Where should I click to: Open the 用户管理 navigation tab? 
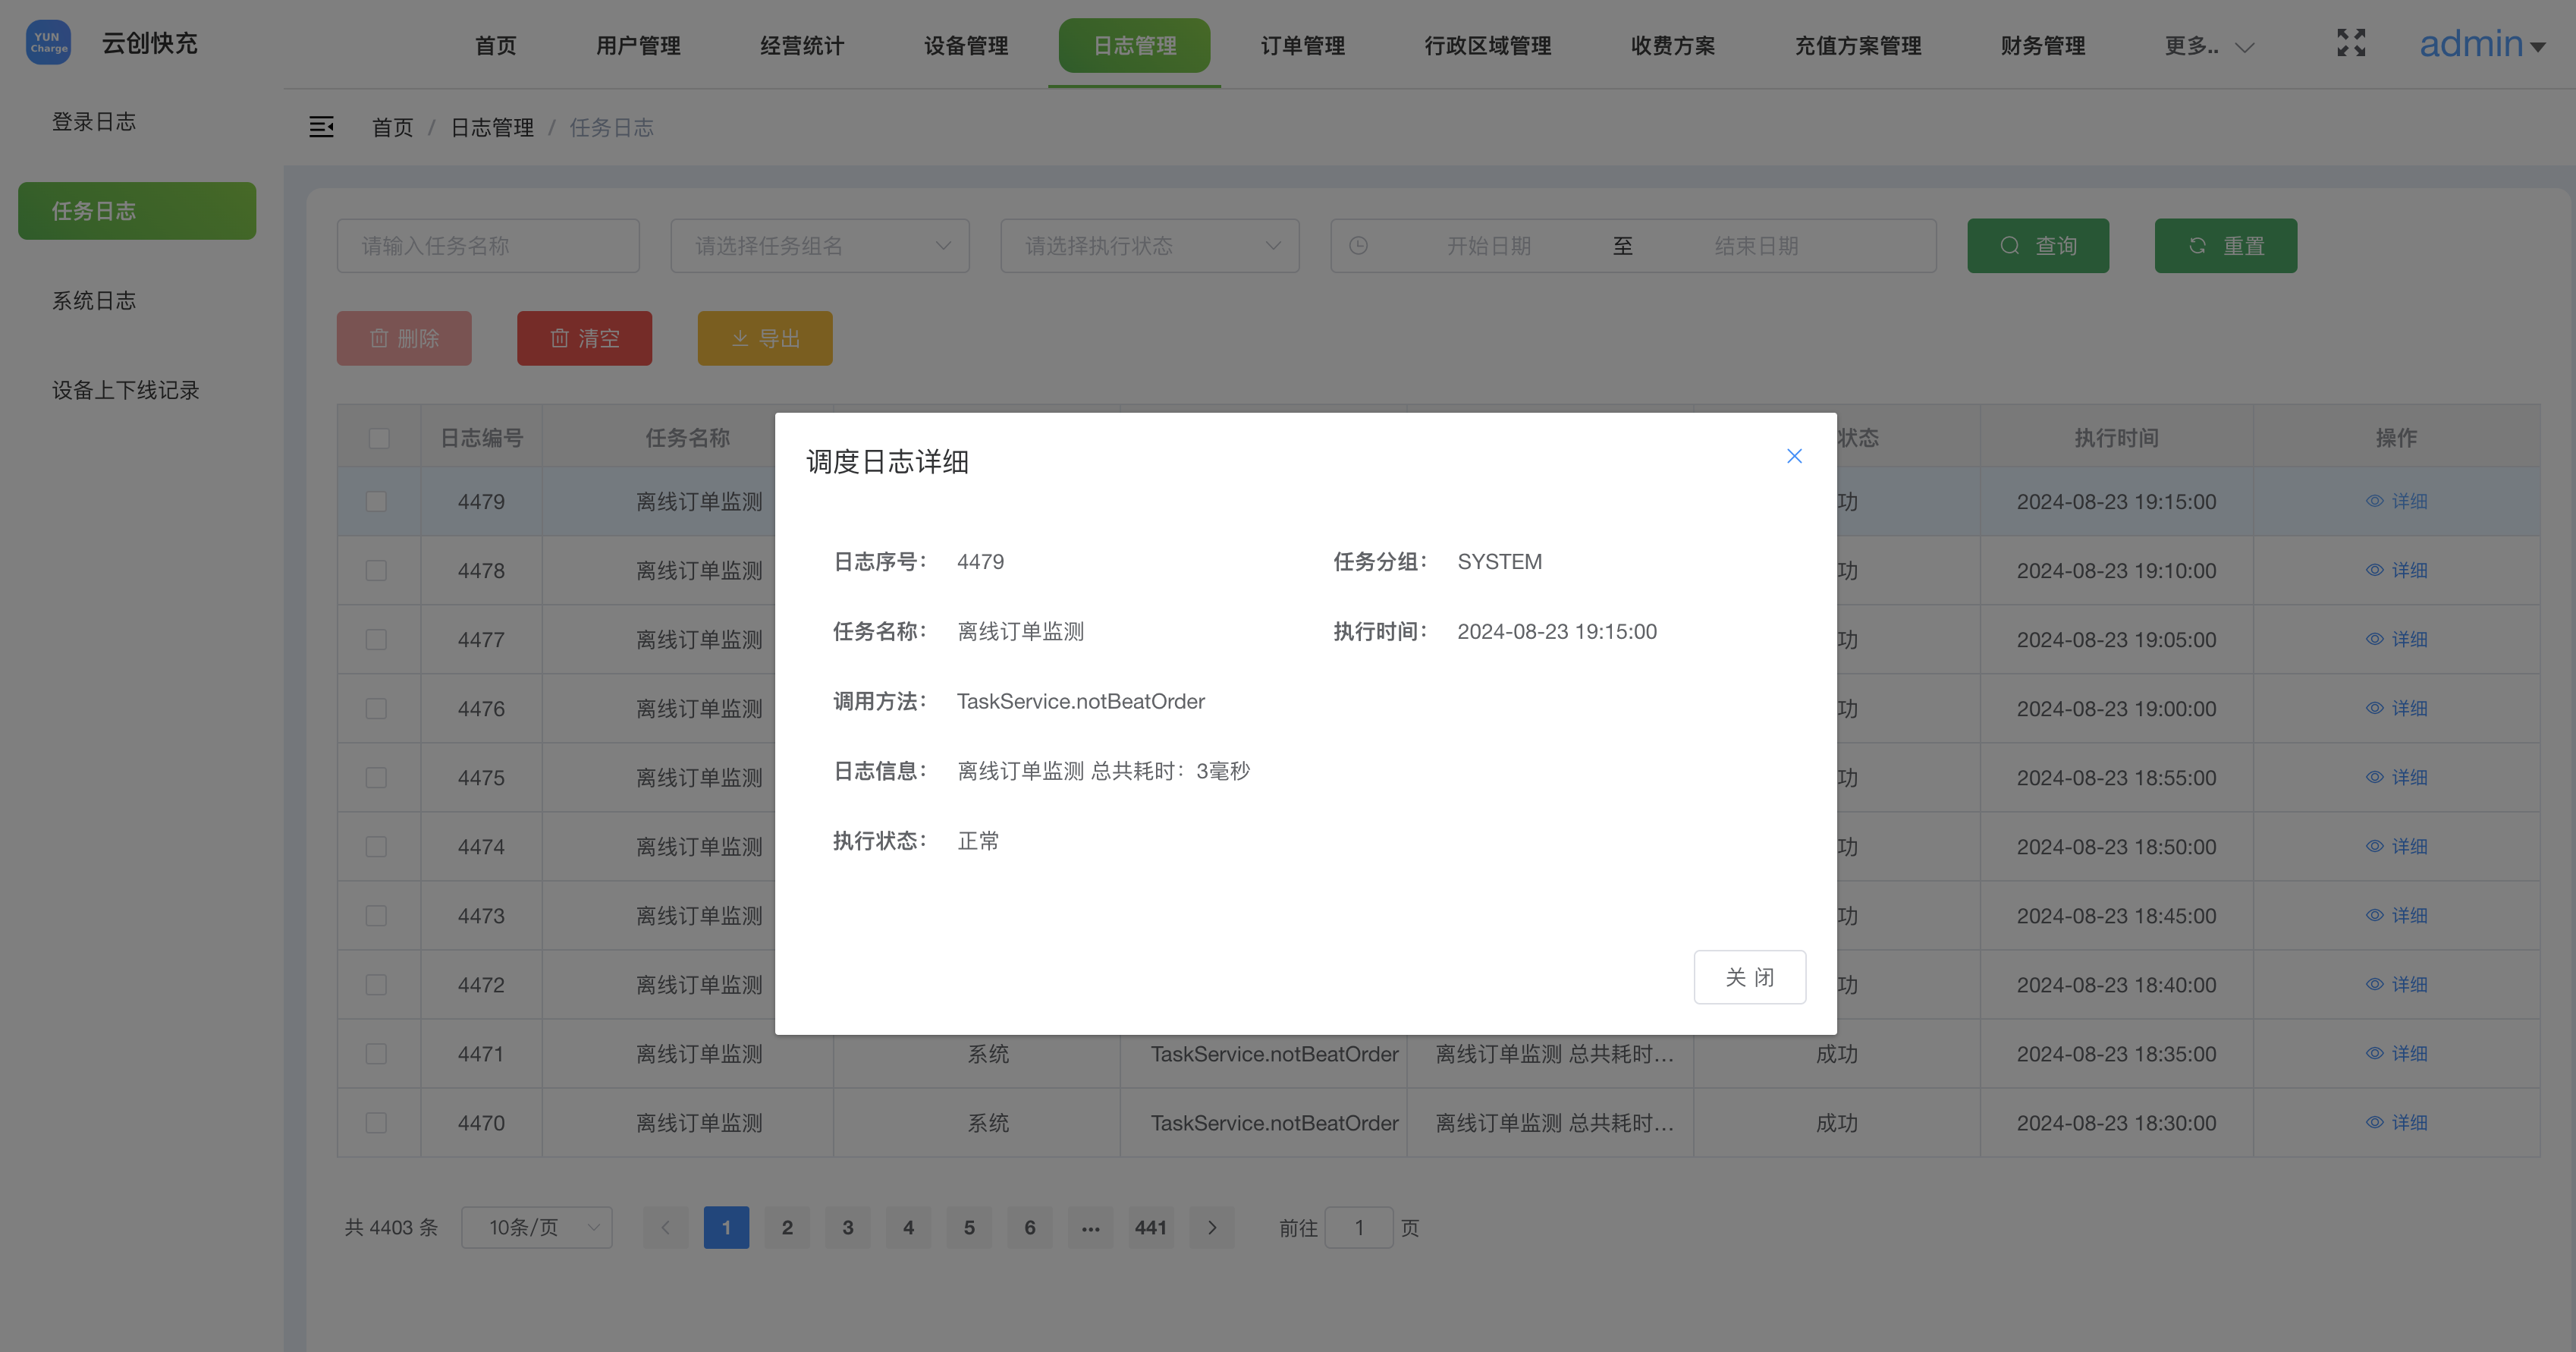click(638, 46)
